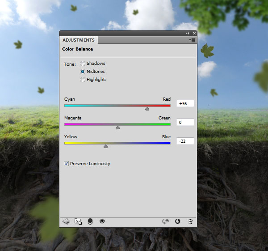This screenshot has width=268, height=251.
Task: Click the Magenta–Green slider handle
Action: pos(117,128)
